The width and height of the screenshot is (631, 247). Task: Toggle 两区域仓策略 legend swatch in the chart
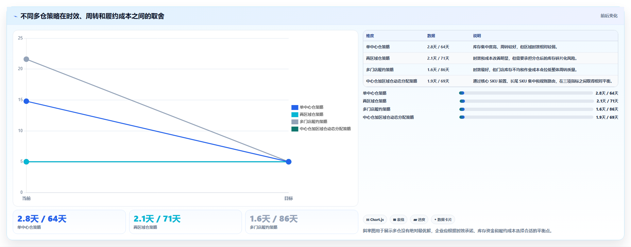(x=295, y=115)
